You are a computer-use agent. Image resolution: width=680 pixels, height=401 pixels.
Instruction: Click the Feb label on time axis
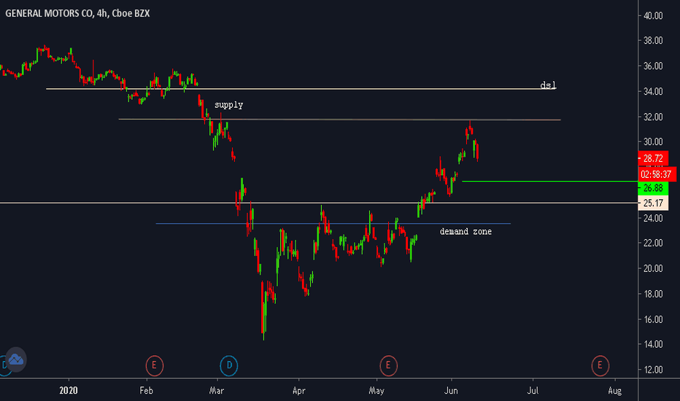pos(146,391)
